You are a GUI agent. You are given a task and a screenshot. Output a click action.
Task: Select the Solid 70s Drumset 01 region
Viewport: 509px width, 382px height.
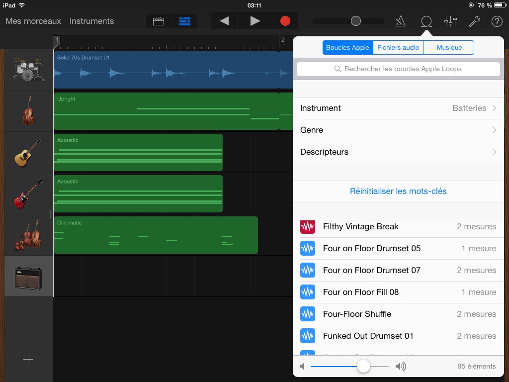tap(173, 70)
